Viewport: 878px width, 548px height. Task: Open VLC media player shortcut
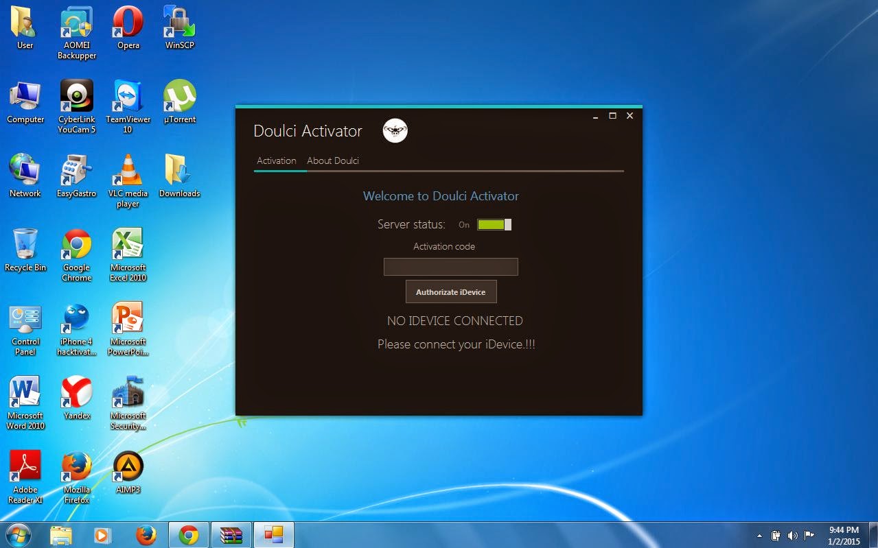[x=128, y=180]
